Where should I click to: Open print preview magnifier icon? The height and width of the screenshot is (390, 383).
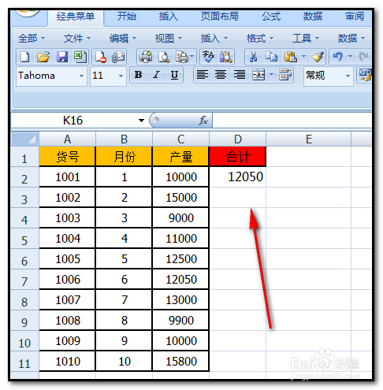coord(164,57)
